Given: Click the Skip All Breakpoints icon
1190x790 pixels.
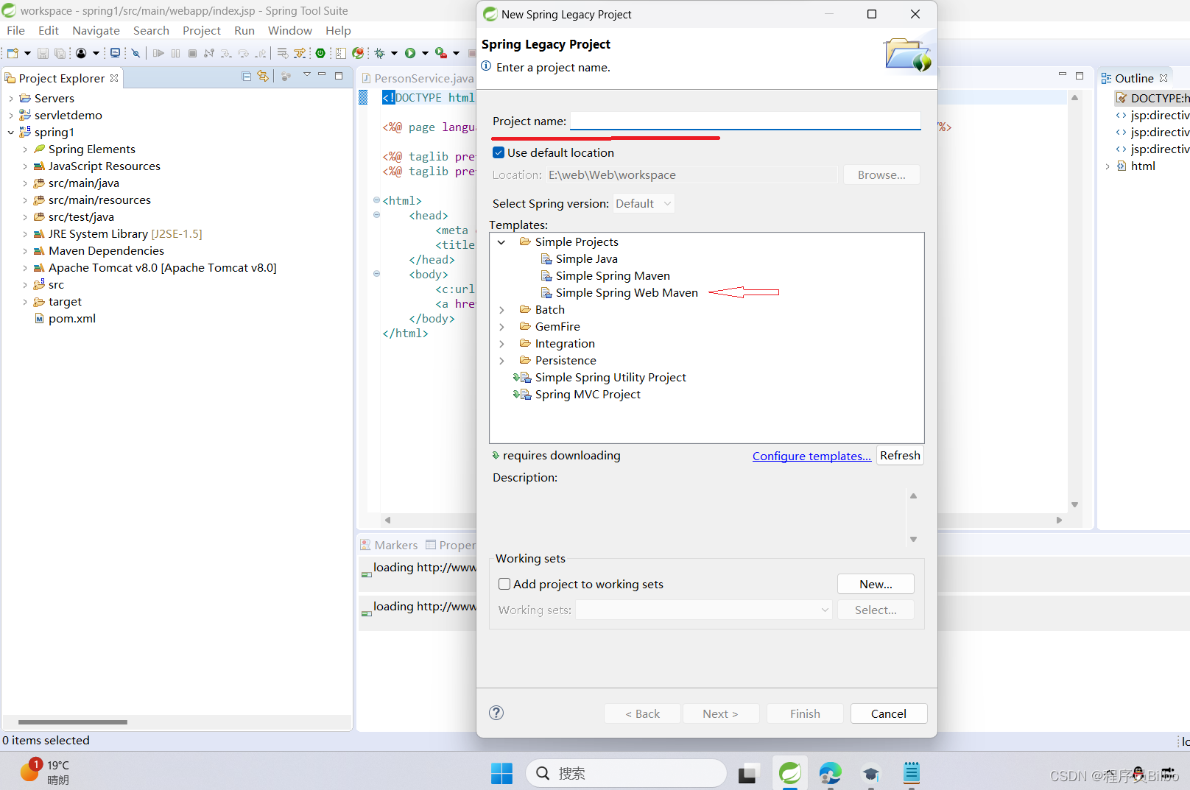Looking at the screenshot, I should pyautogui.click(x=135, y=53).
